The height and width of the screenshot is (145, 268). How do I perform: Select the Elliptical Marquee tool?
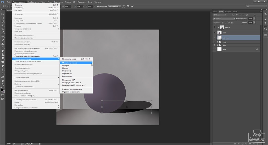[x=3, y=18]
